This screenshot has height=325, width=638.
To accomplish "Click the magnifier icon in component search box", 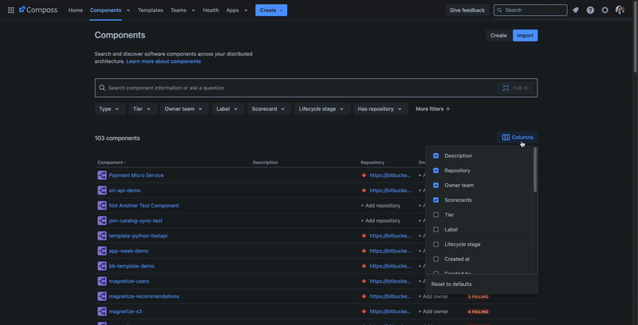I will coord(102,88).
